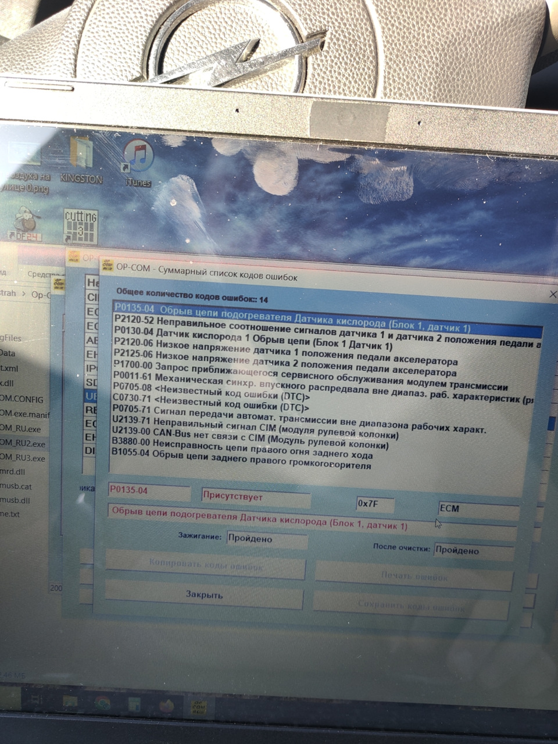Select OM_RU2.exe in the Explorer file list
558x744 pixels.
point(23,443)
